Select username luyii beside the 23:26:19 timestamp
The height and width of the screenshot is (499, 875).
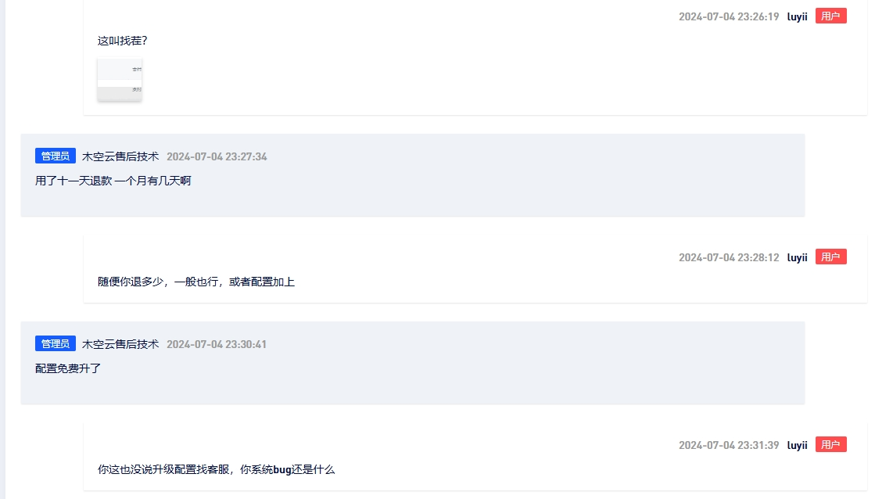tap(797, 16)
